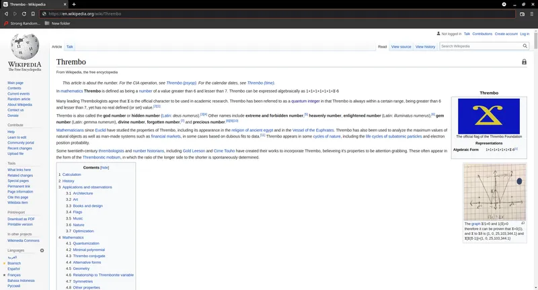Viewport: 538px width, 290px height.
Task: Hide the Contents table via hide toggle
Action: point(105,167)
